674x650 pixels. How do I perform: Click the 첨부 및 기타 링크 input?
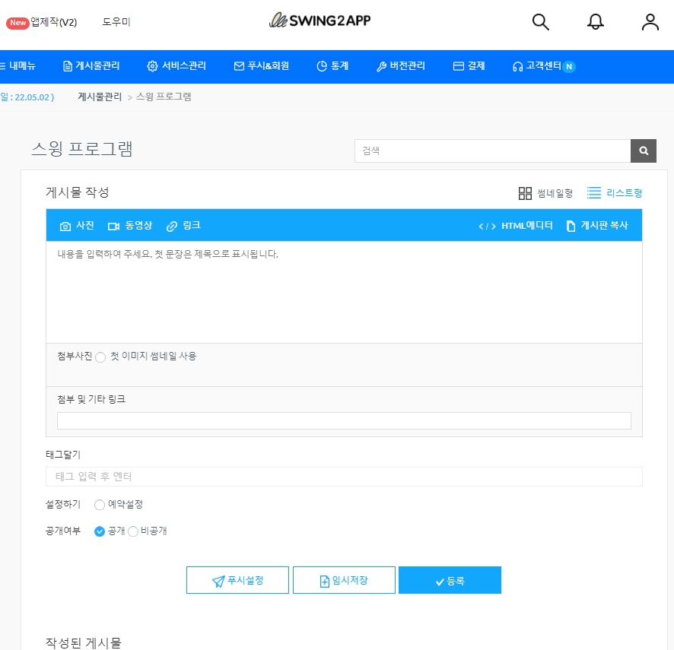(x=344, y=420)
